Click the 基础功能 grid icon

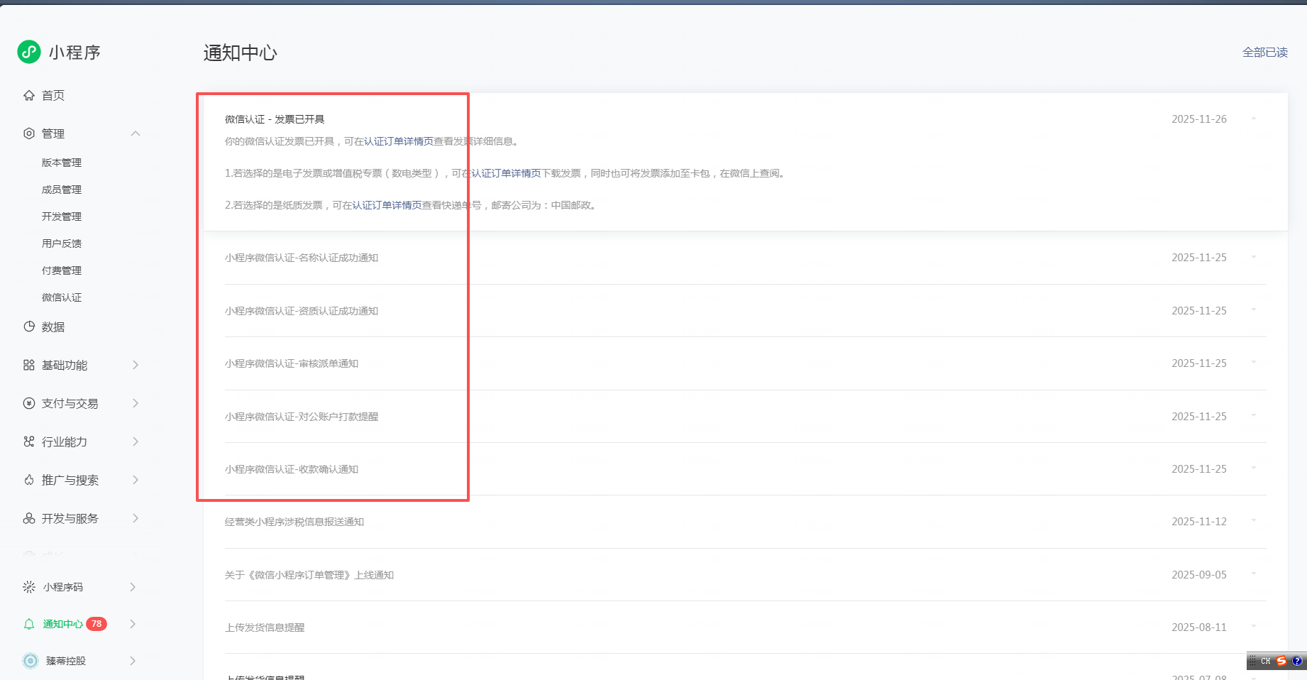click(29, 365)
